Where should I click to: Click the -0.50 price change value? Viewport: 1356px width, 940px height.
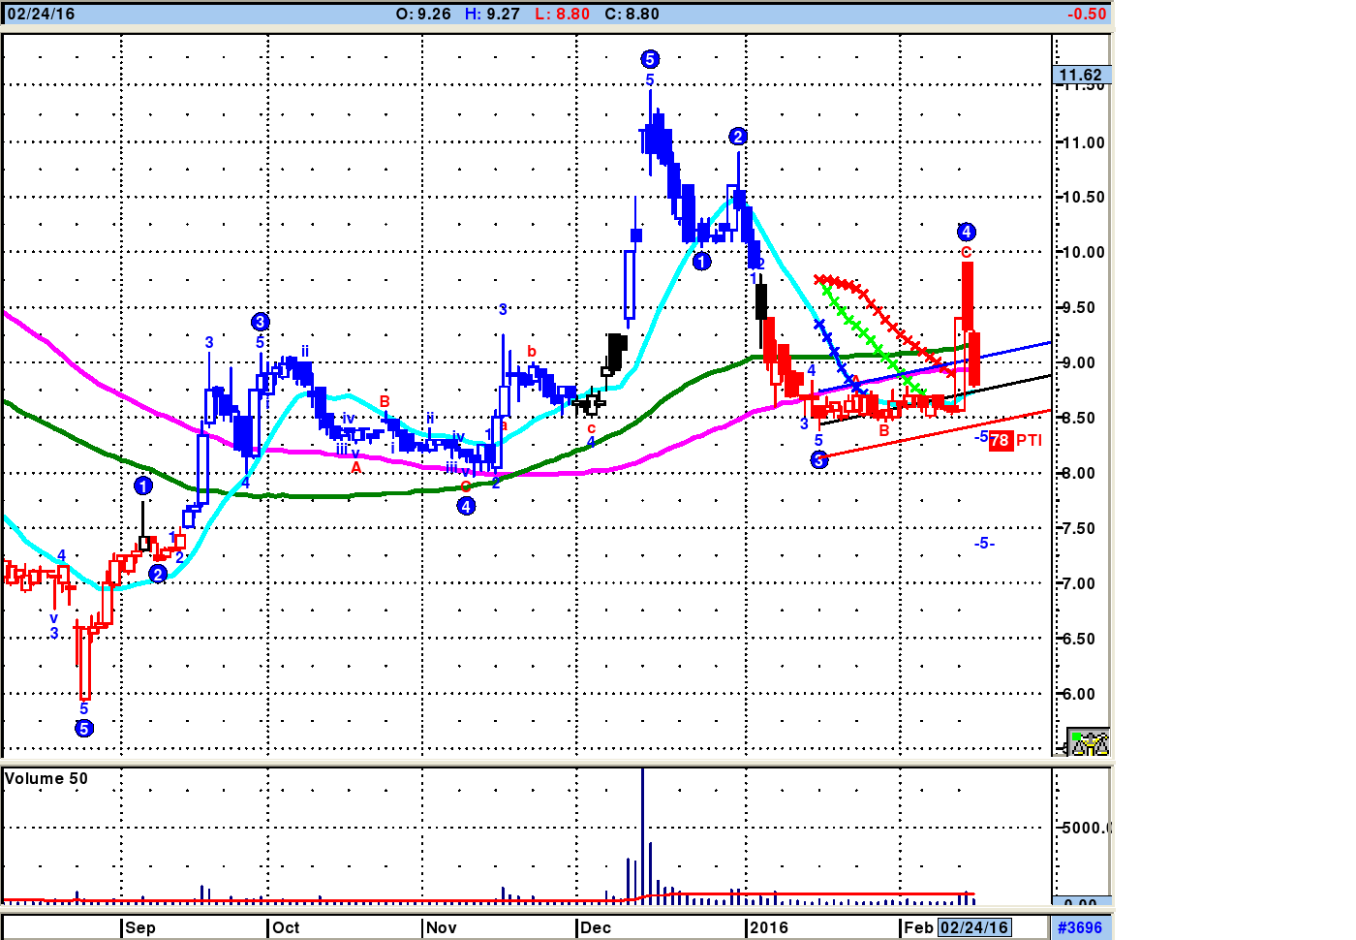click(x=1086, y=14)
